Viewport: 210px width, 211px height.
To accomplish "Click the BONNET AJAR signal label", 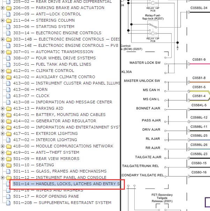I will 148,108.
